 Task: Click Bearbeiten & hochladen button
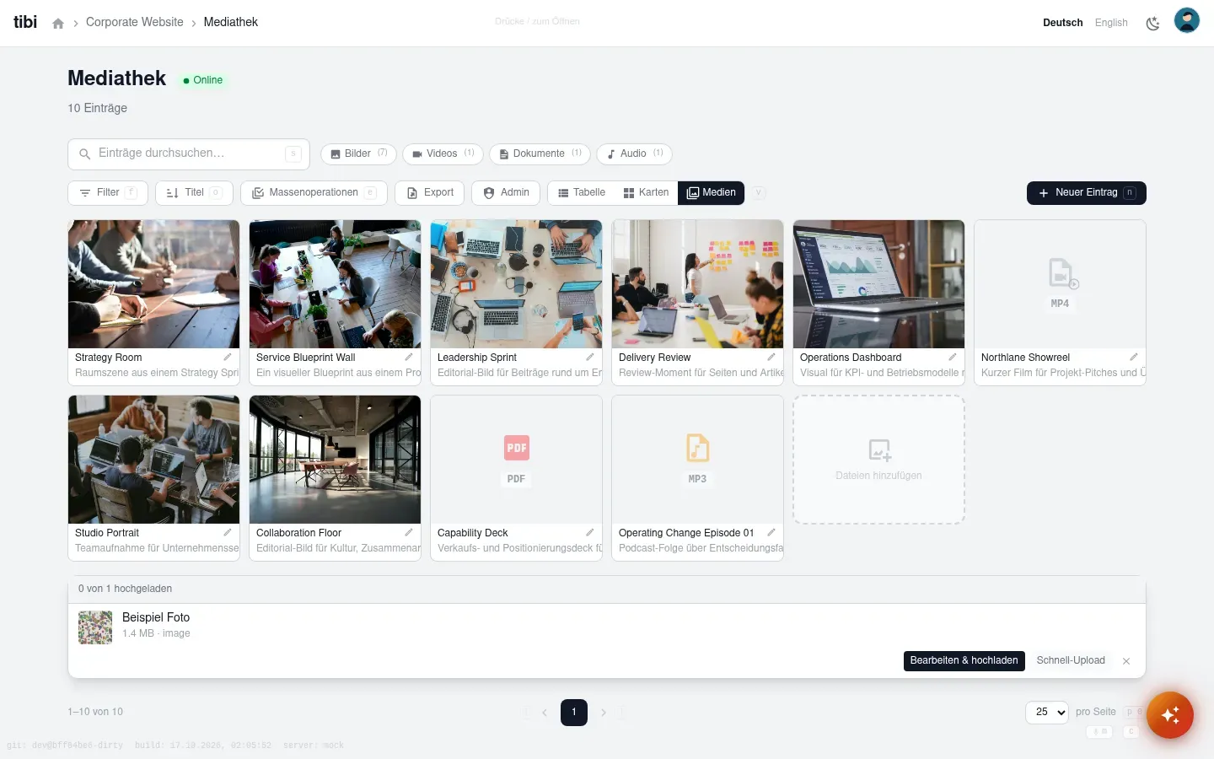tap(964, 660)
